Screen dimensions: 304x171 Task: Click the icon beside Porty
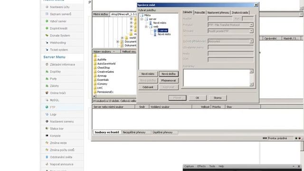coord(47,79)
